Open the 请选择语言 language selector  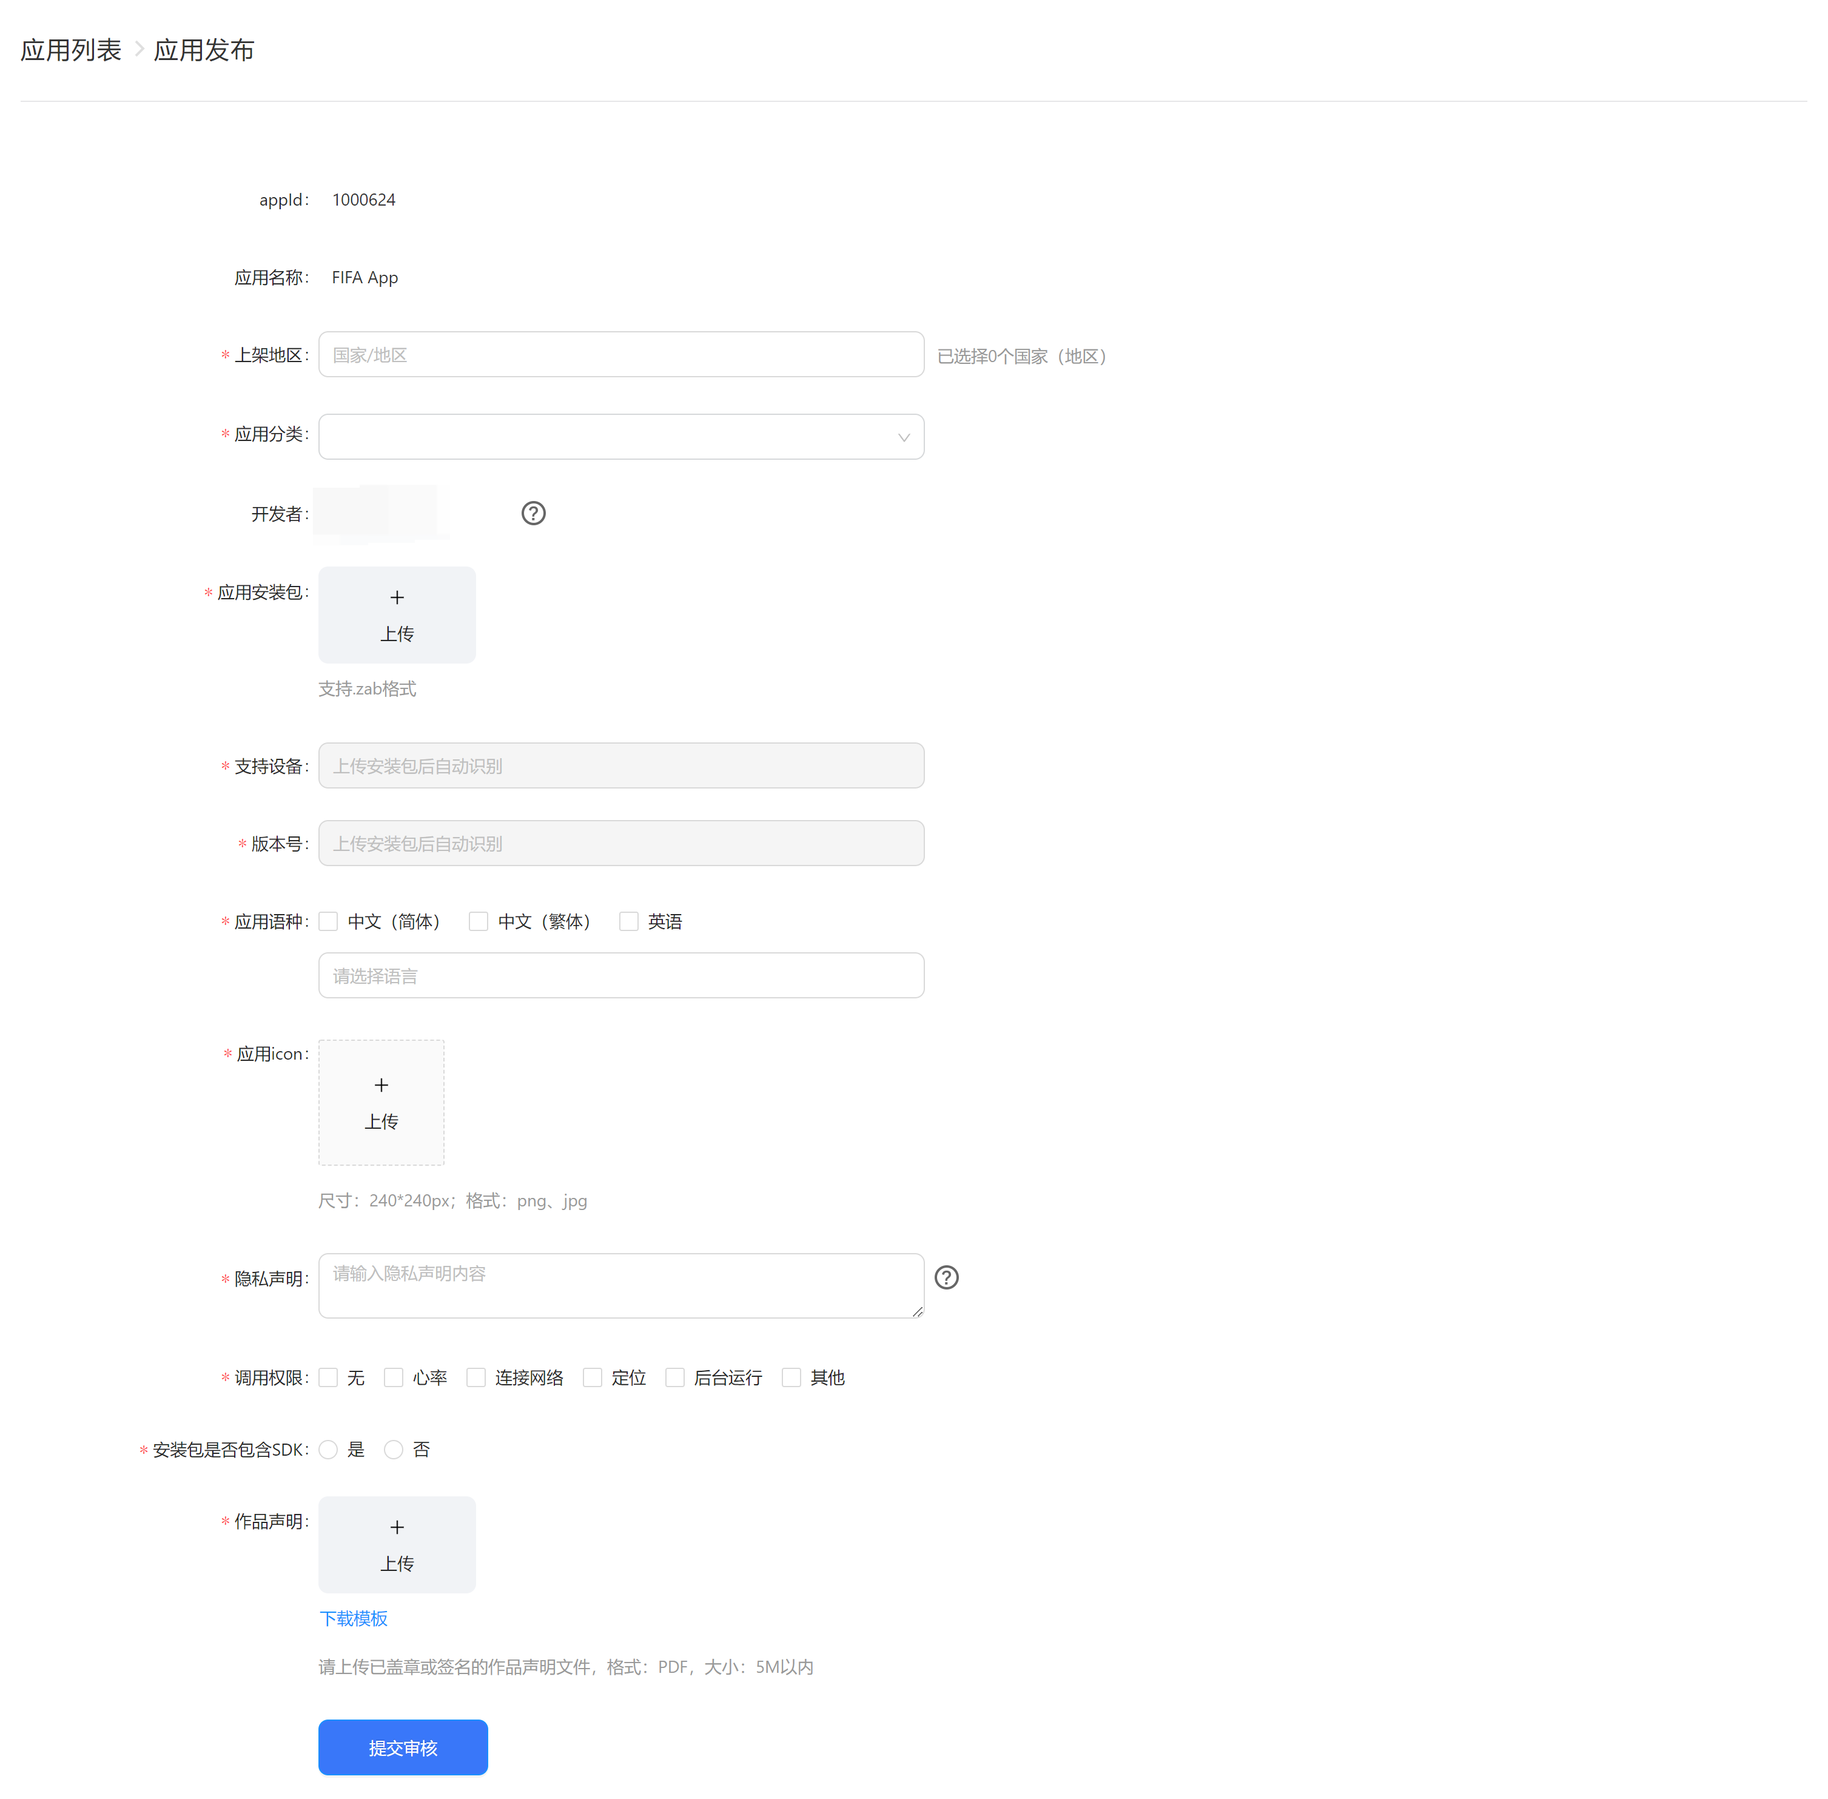[620, 975]
